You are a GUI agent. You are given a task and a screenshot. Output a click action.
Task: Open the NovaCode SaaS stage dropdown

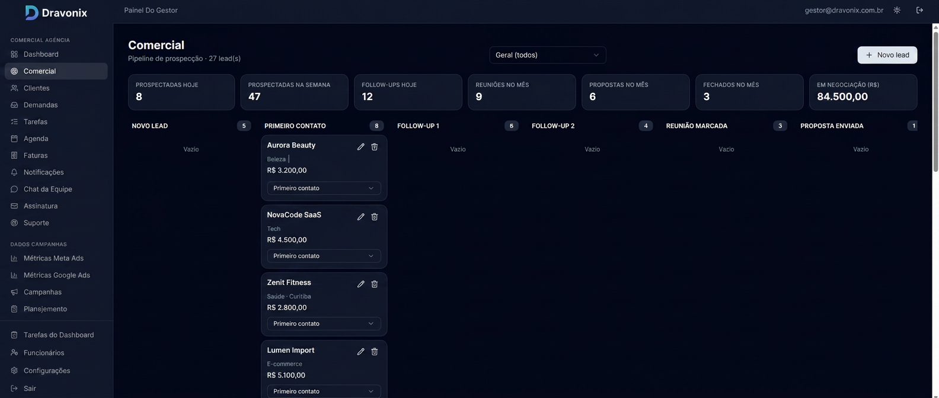coord(324,256)
